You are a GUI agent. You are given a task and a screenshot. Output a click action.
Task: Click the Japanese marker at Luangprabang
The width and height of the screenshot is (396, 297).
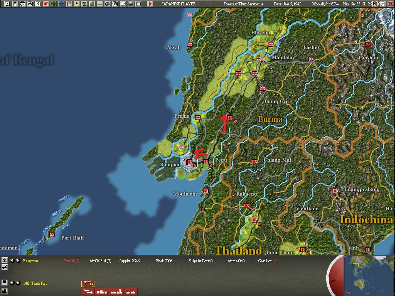(335, 191)
